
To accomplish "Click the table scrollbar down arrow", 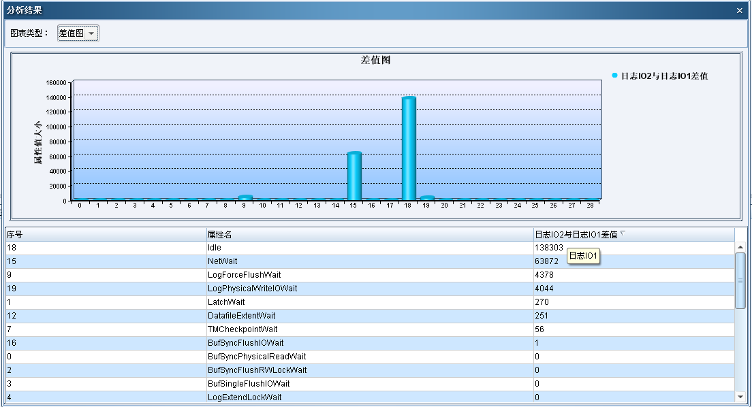I will 740,397.
